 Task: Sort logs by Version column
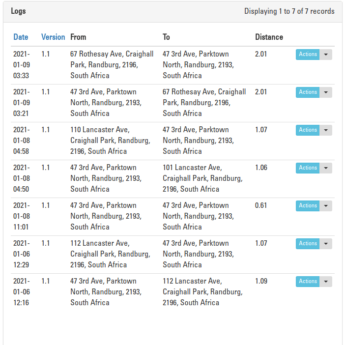(x=53, y=37)
